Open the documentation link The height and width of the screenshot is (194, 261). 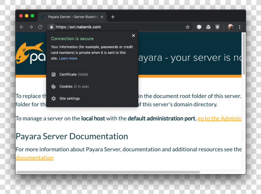tap(34, 158)
